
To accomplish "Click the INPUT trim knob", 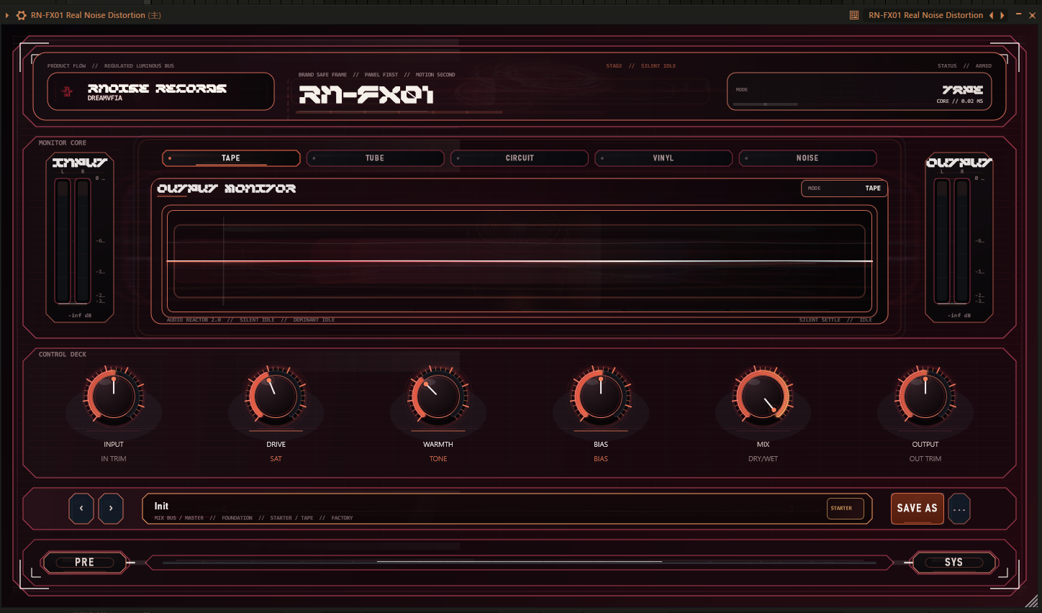I will [114, 396].
